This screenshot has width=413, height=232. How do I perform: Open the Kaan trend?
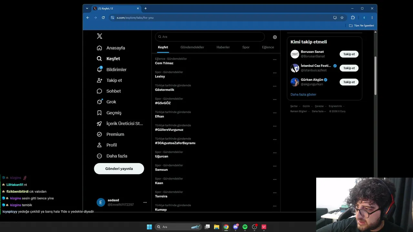[x=159, y=183]
